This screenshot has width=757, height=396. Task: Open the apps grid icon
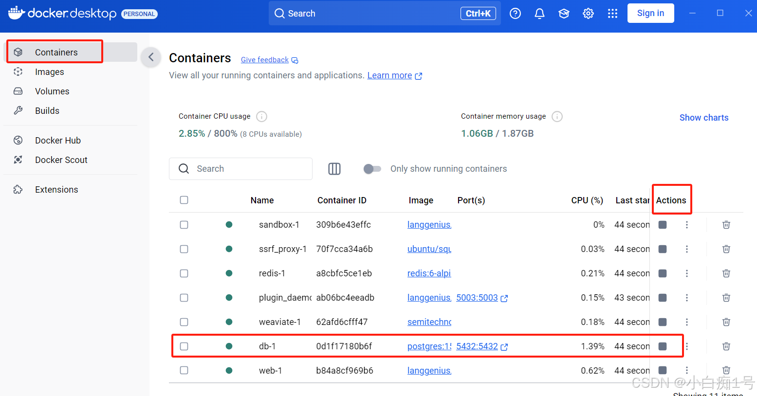(612, 14)
